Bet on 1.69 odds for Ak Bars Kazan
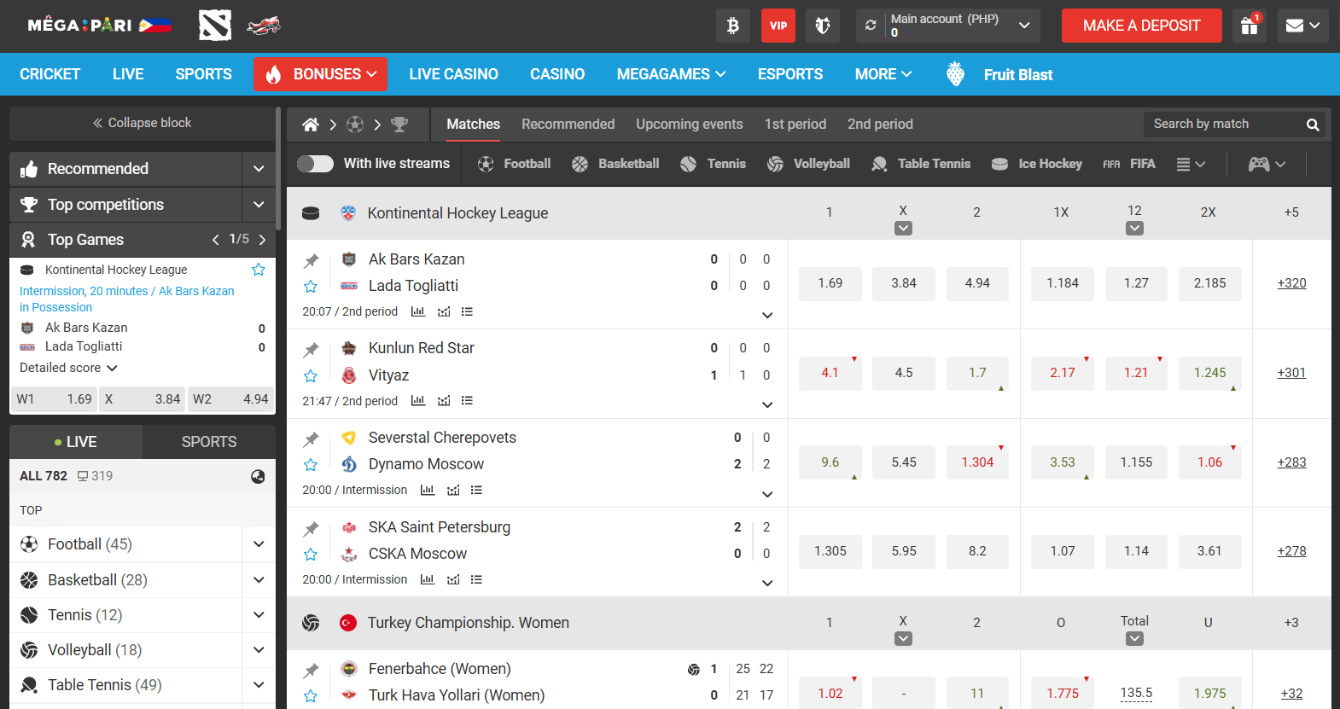The width and height of the screenshot is (1340, 709). (830, 283)
